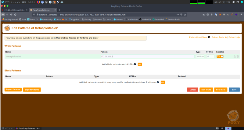Go to Firefox home page icon
Screen dimensions: 244x130
[15, 14]
